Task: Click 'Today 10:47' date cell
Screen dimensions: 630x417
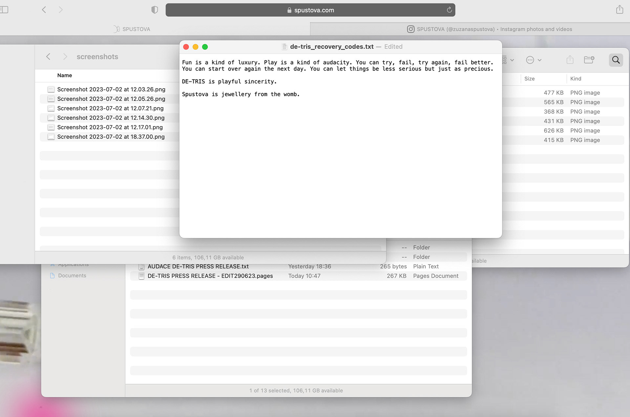Action: pos(304,276)
